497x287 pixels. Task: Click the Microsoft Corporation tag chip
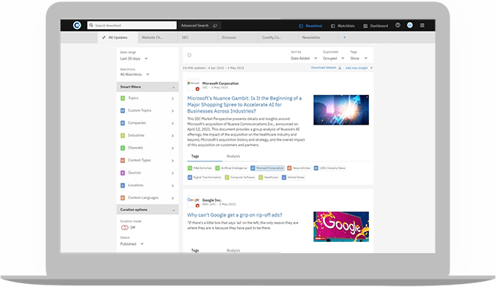coord(267,168)
